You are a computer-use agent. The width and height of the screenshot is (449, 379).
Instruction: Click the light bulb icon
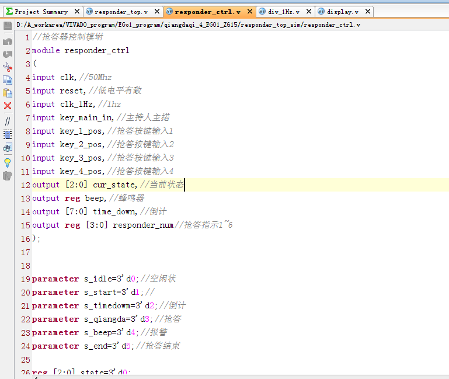8,162
